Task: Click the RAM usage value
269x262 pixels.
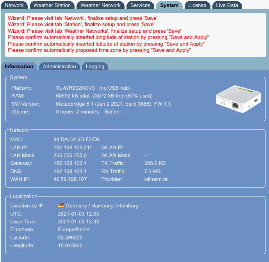Action: click(104, 96)
